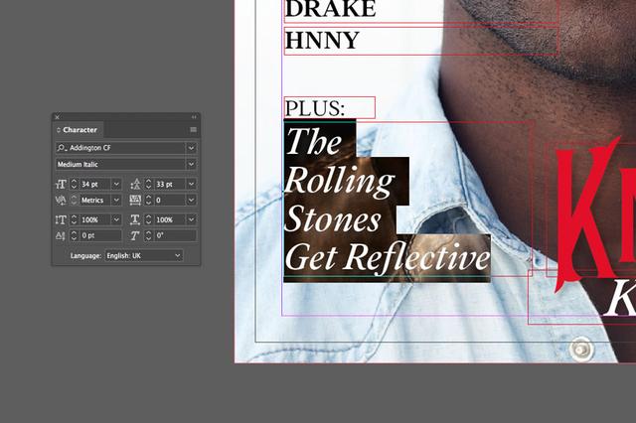Click the leading icon
Image resolution: width=636 pixels, height=423 pixels.
tap(135, 185)
